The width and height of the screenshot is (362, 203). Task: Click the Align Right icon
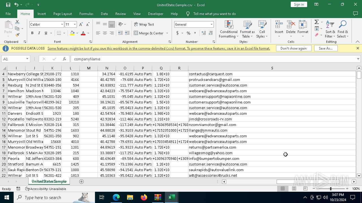(112, 33)
